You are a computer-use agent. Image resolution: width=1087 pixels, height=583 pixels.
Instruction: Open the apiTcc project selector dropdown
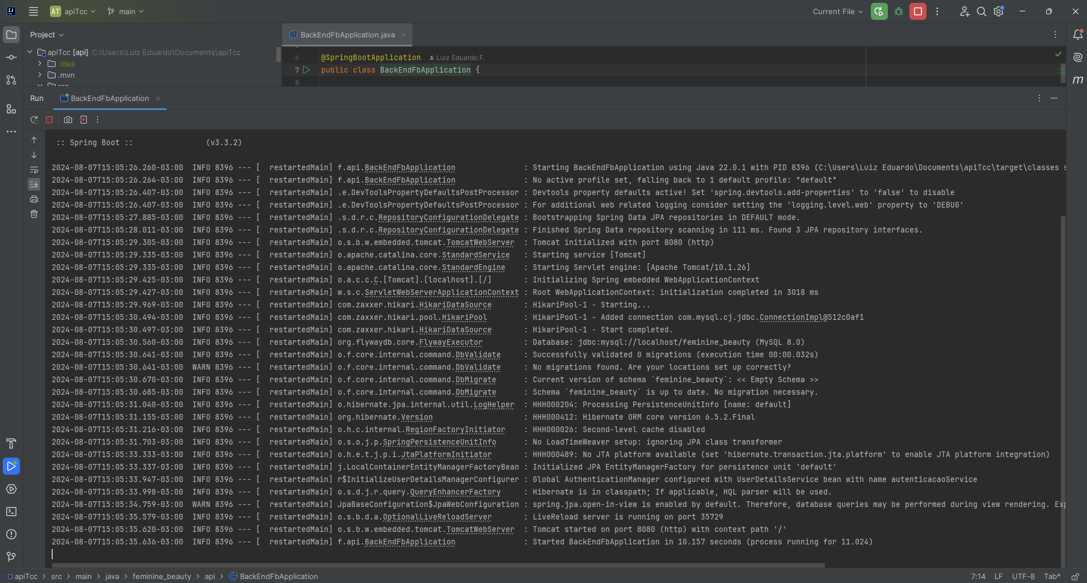73,11
